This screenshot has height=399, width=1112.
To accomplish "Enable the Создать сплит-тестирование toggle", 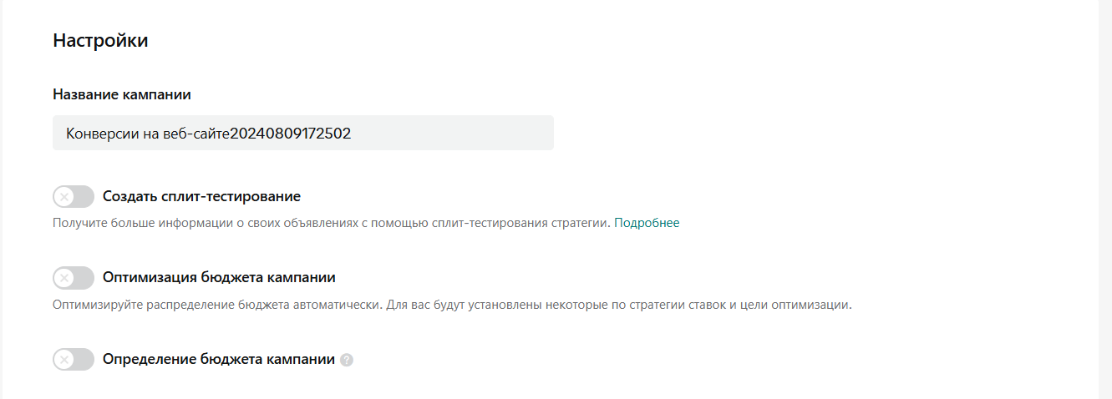I will [x=74, y=197].
